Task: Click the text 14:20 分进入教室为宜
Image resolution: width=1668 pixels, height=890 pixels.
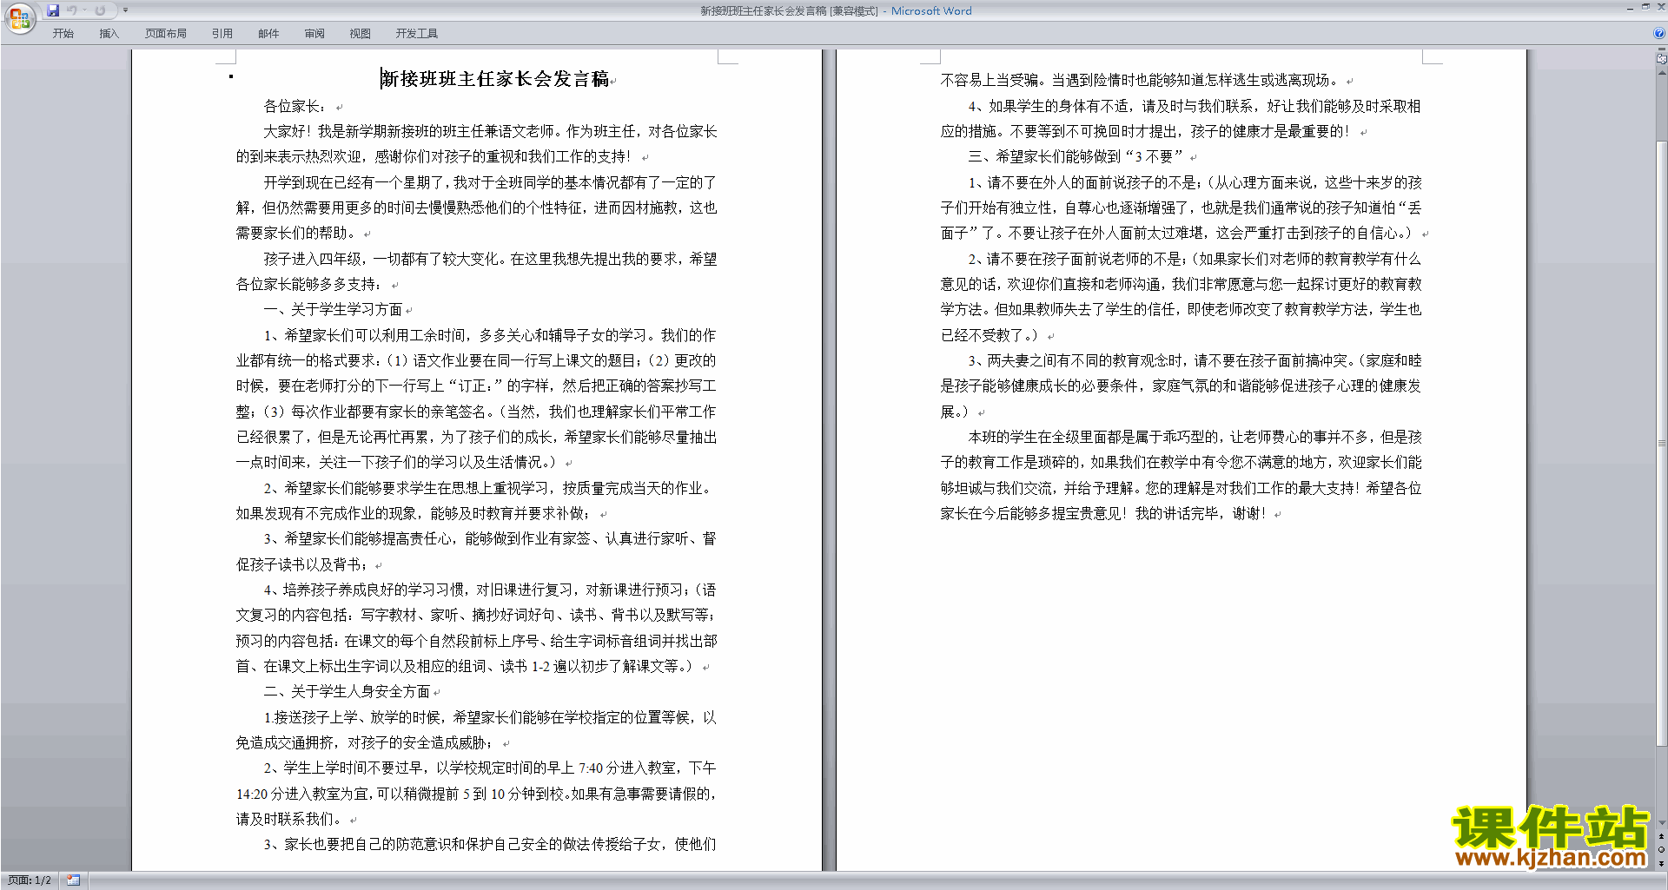Action: pyautogui.click(x=304, y=794)
